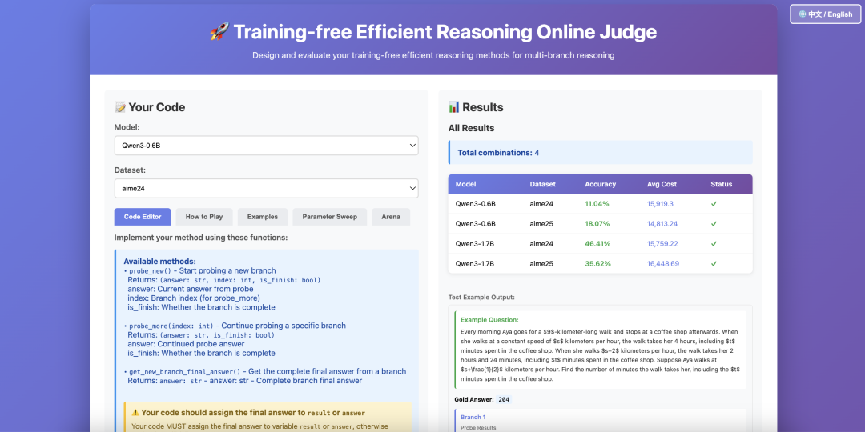Click the 35.62% accuracy value
This screenshot has height=432, width=865.
[x=598, y=264]
